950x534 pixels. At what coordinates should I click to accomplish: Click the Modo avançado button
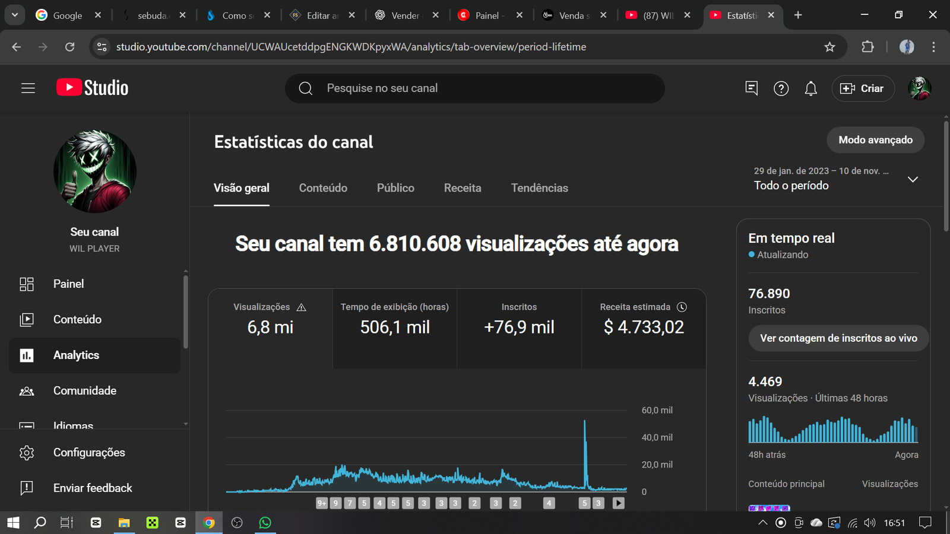875,140
